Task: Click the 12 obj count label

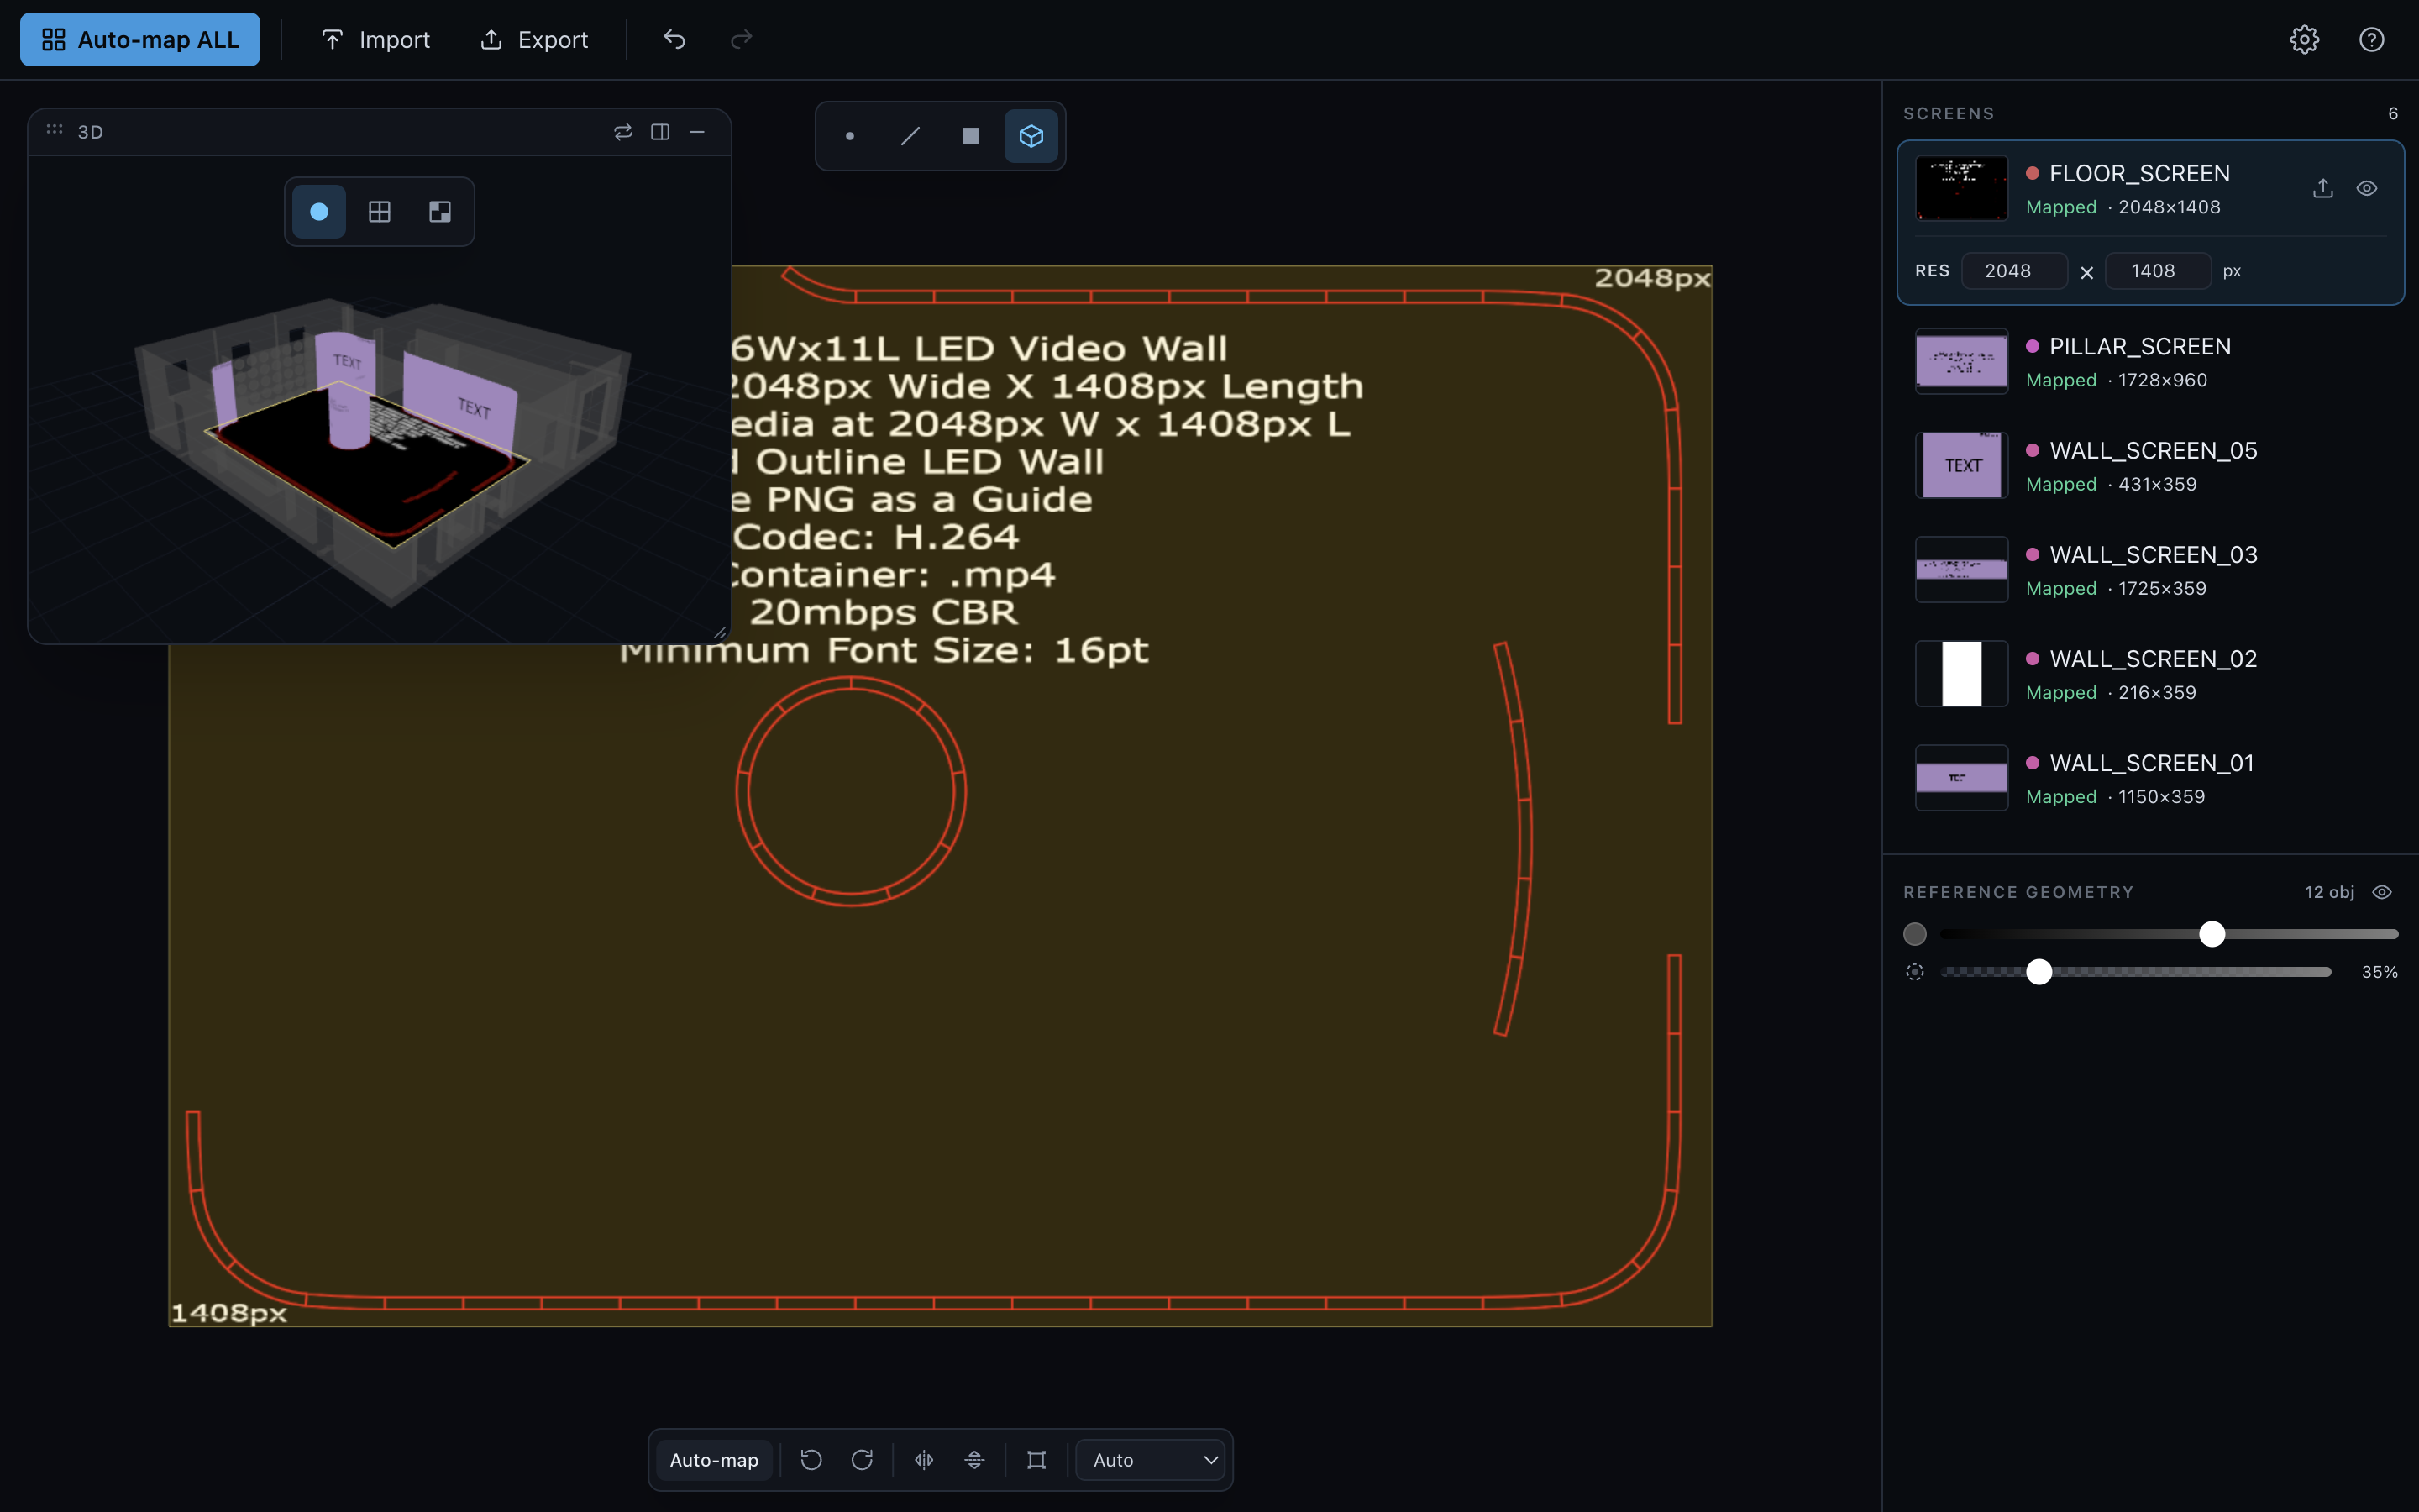Action: click(2329, 892)
